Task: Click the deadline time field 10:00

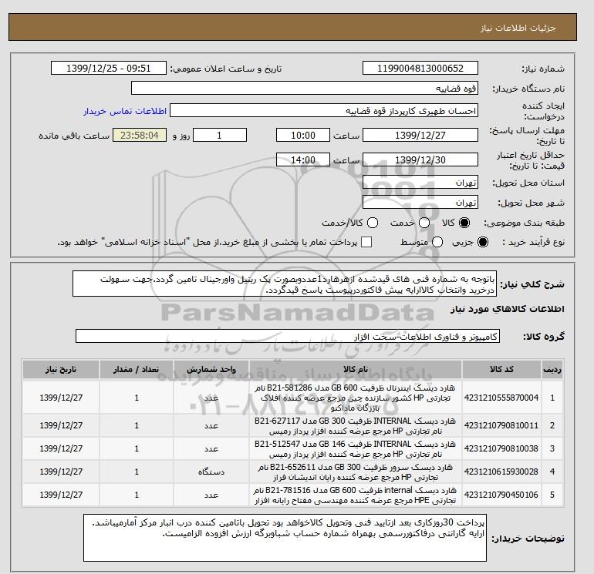Action: tap(303, 135)
